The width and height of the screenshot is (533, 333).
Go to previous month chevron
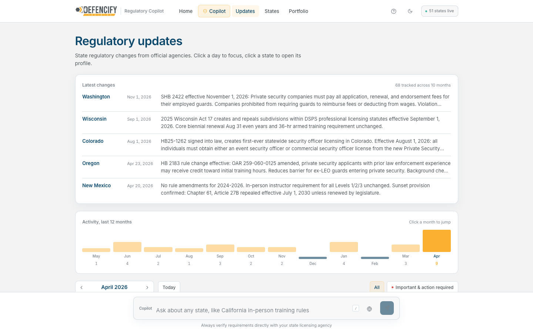click(81, 287)
